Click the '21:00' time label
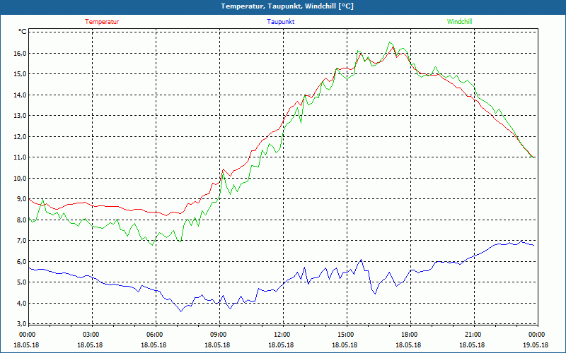The height and width of the screenshot is (353, 566). (x=473, y=335)
